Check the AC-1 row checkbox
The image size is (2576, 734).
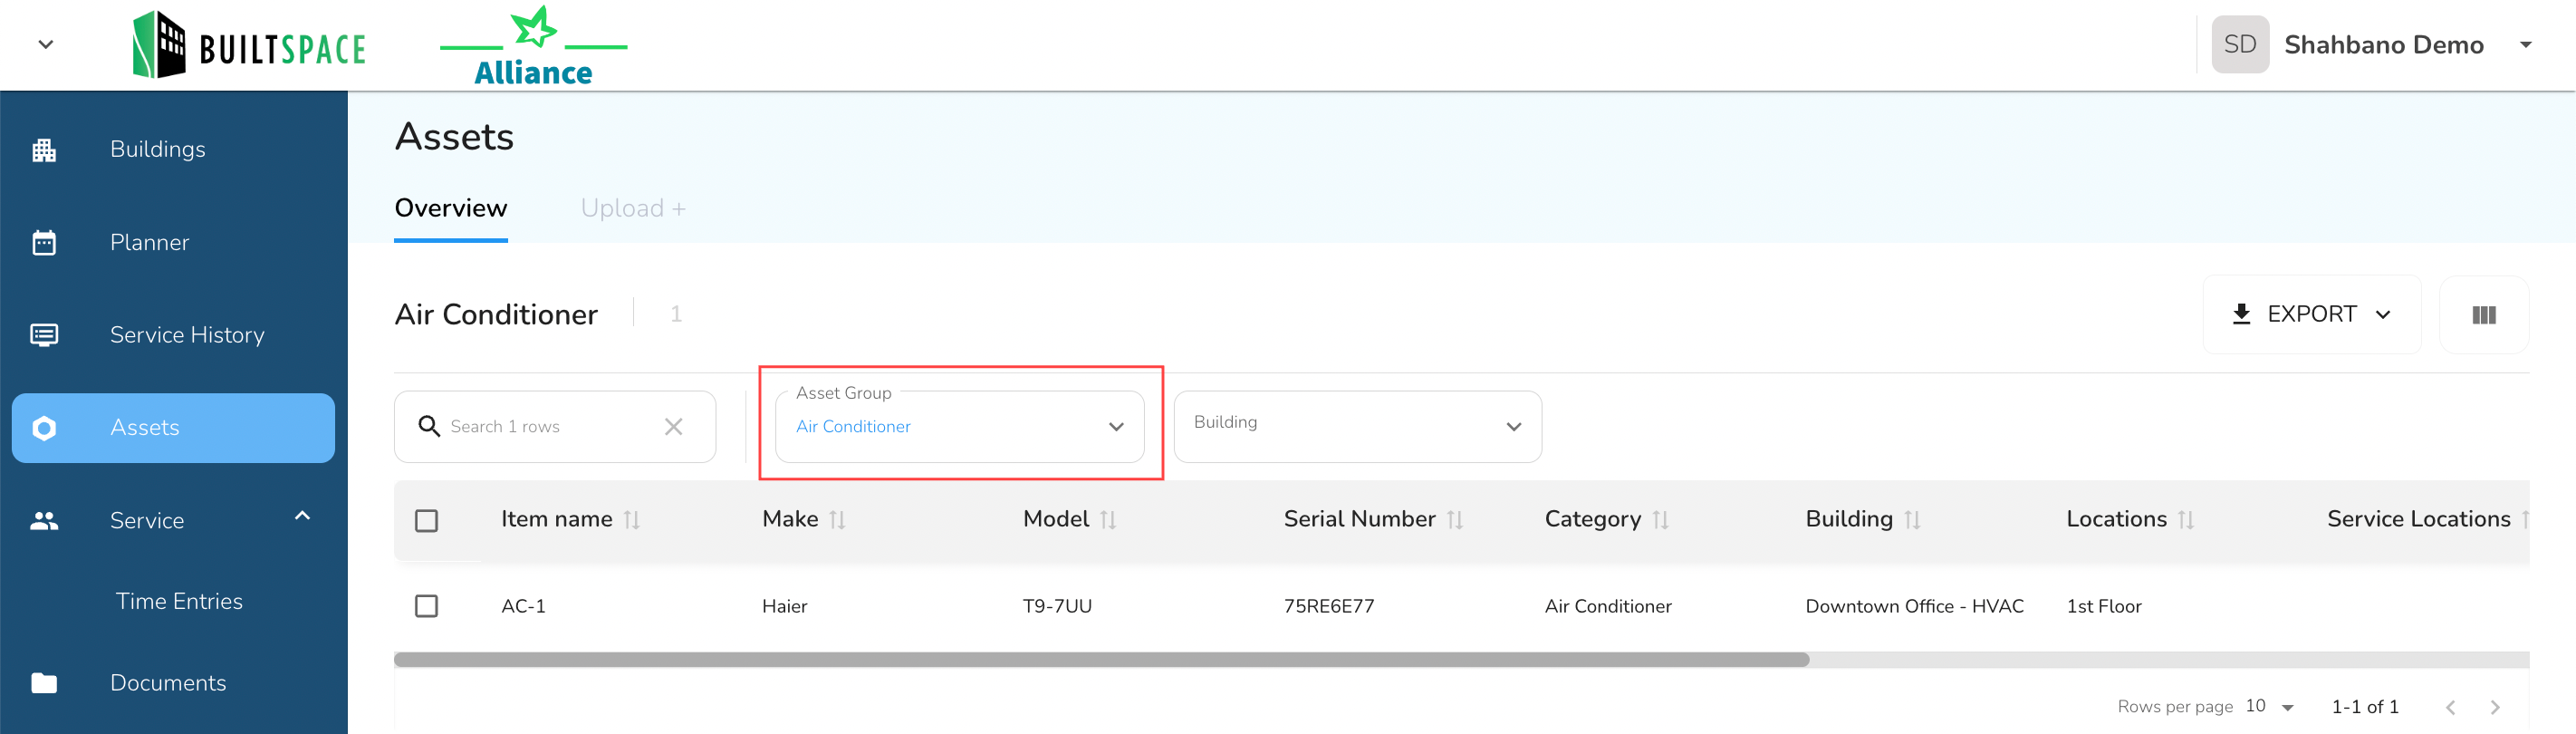pyautogui.click(x=427, y=606)
